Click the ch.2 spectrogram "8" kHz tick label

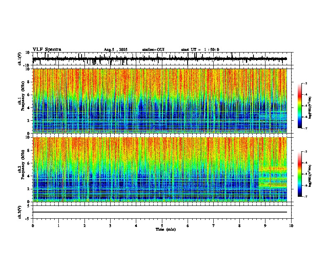pos(29,150)
